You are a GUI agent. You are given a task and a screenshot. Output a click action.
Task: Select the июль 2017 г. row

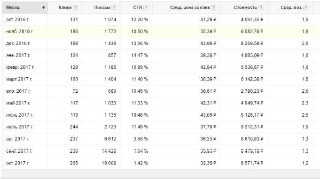click(x=161, y=127)
